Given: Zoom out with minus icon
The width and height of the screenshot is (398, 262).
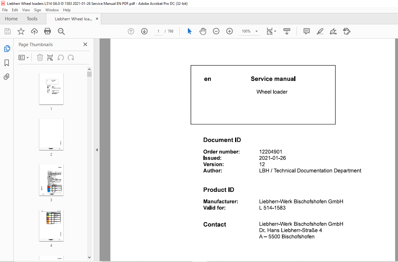Looking at the screenshot, I should pos(216,31).
